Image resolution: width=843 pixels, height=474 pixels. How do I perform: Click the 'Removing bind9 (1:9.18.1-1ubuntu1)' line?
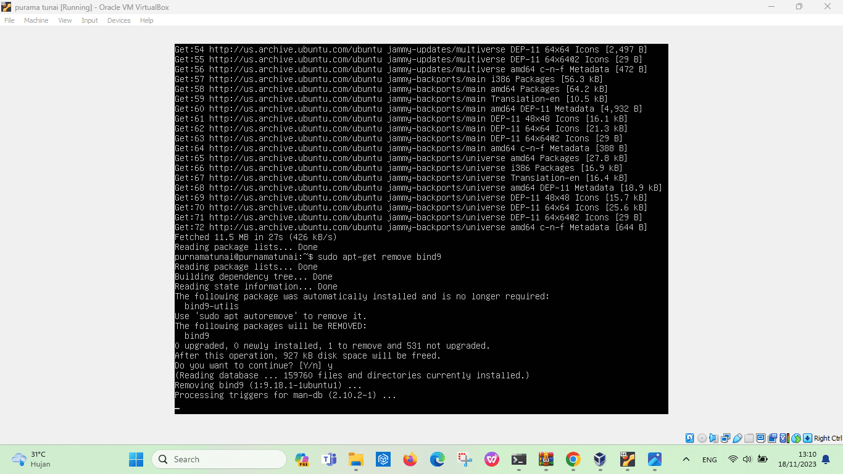[x=268, y=385]
